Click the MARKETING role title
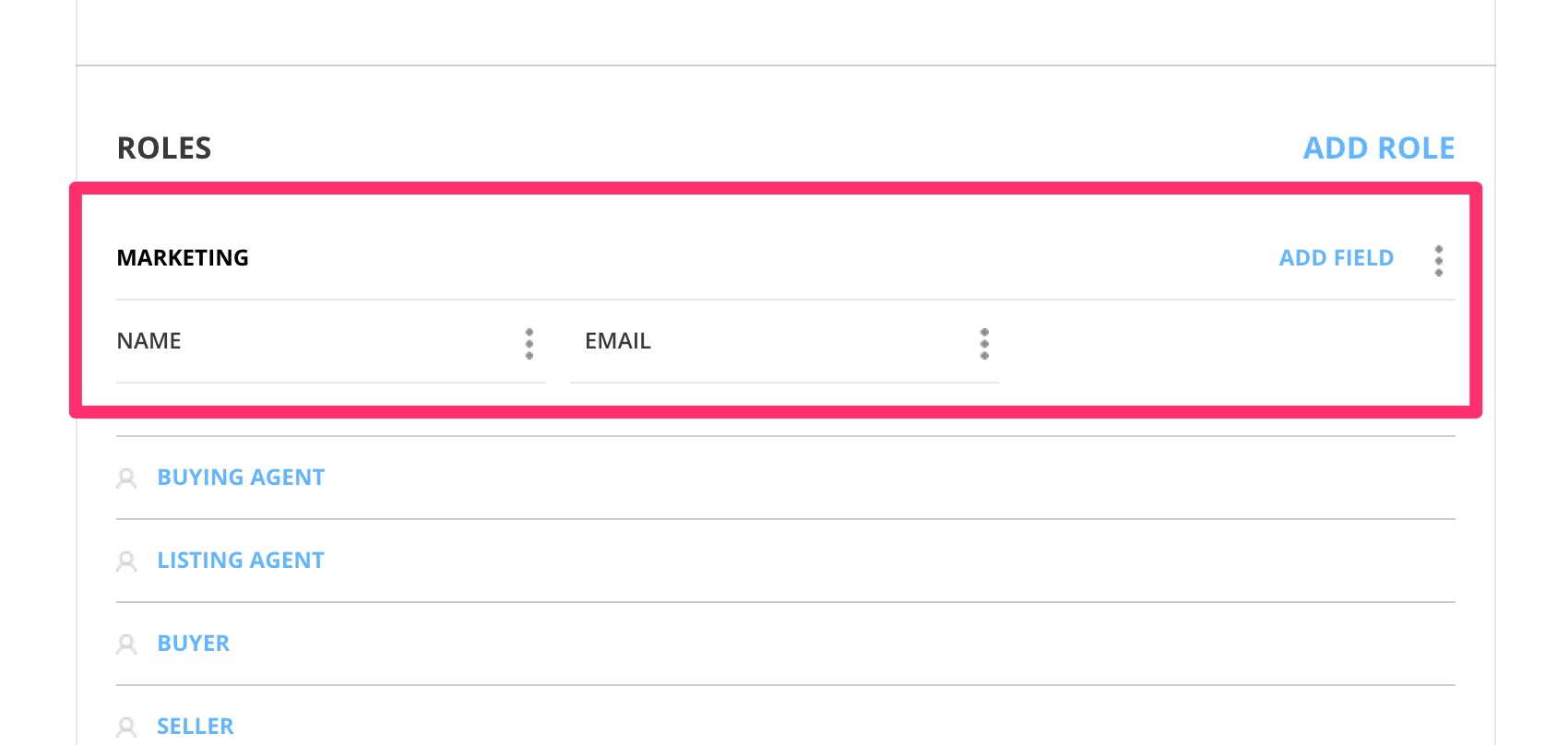Viewport: 1557px width, 745px height. (183, 258)
